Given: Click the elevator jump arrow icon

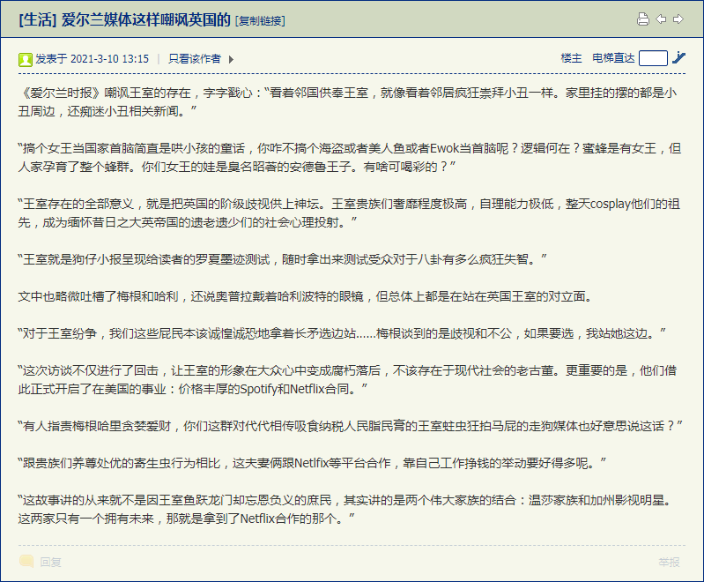Looking at the screenshot, I should tap(678, 58).
